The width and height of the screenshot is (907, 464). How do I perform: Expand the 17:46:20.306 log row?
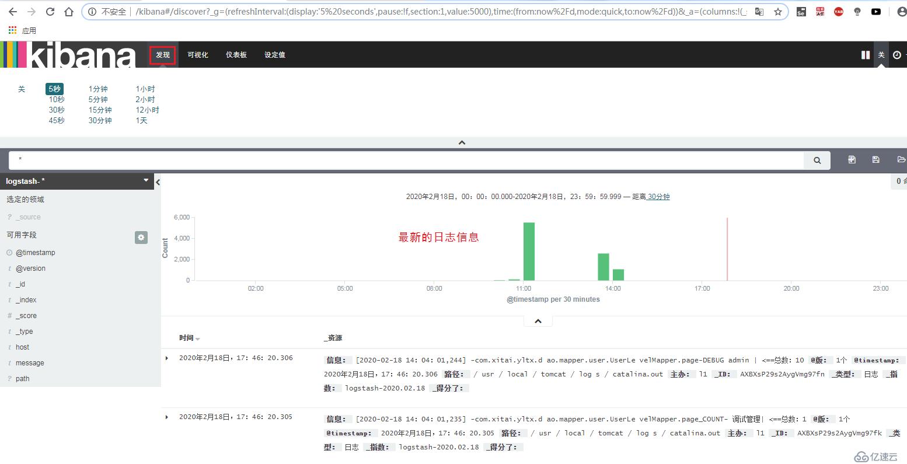pos(167,358)
